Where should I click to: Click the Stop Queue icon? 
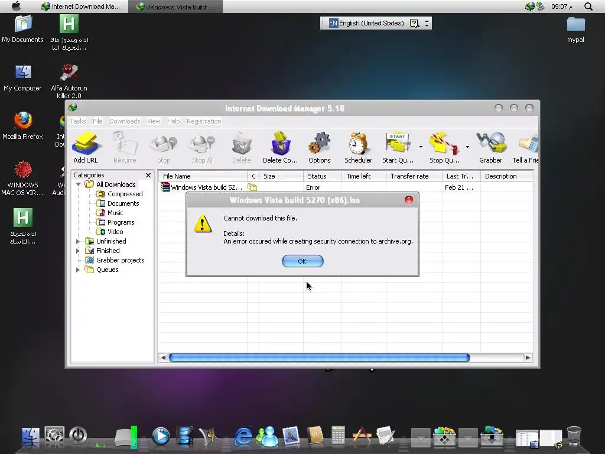tap(444, 148)
